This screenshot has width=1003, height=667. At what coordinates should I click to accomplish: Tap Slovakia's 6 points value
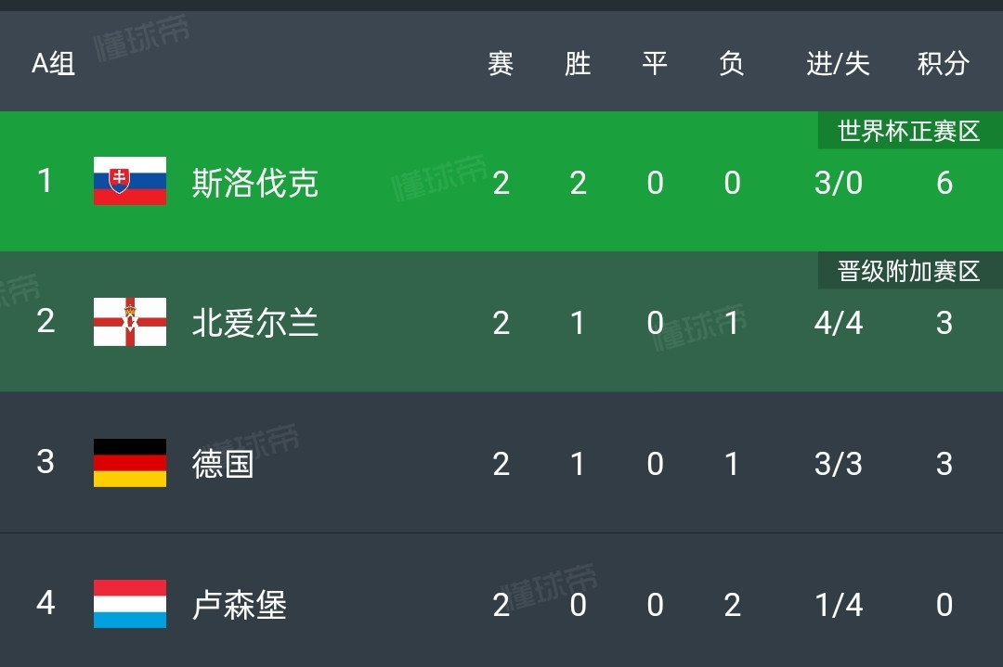pos(944,183)
